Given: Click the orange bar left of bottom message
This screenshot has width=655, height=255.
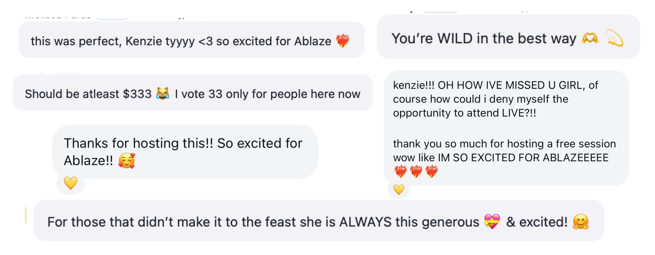Looking at the screenshot, I should click(26, 215).
